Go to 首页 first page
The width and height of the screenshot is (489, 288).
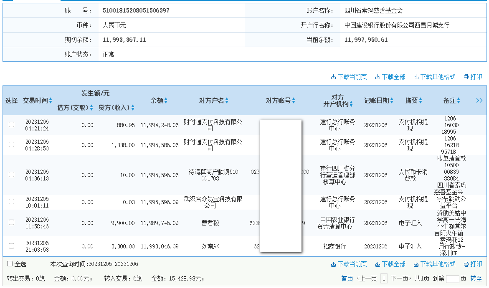tap(347, 278)
